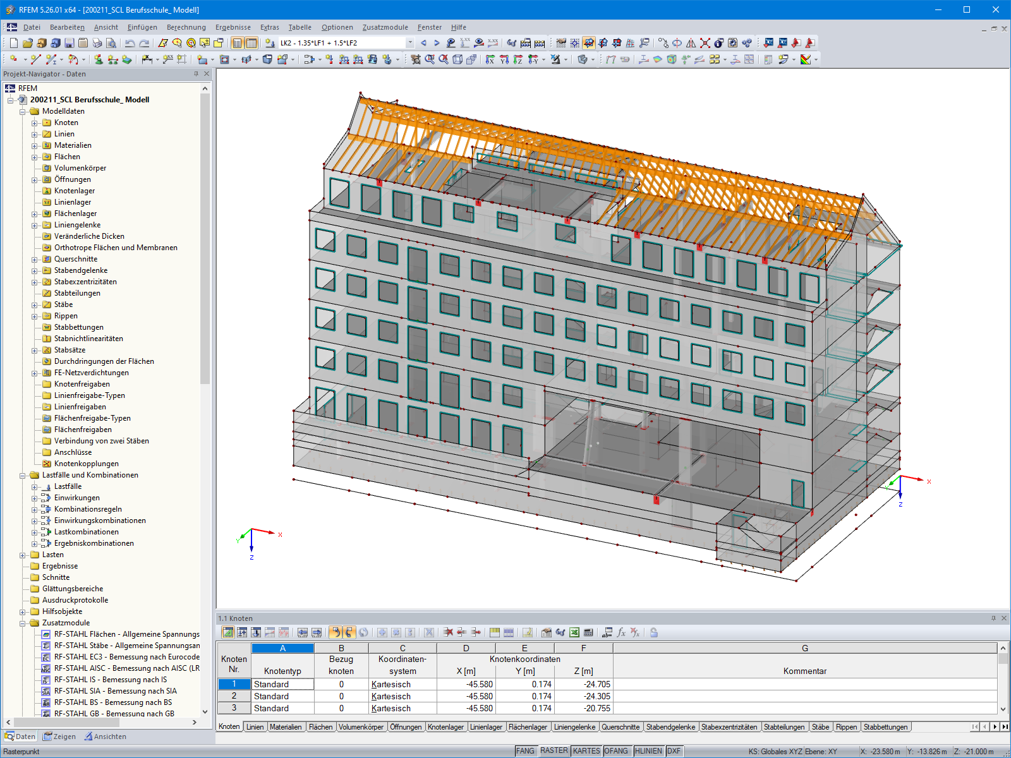Toggle RASTER grid in the status bar
This screenshot has height=758, width=1011.
coord(555,751)
